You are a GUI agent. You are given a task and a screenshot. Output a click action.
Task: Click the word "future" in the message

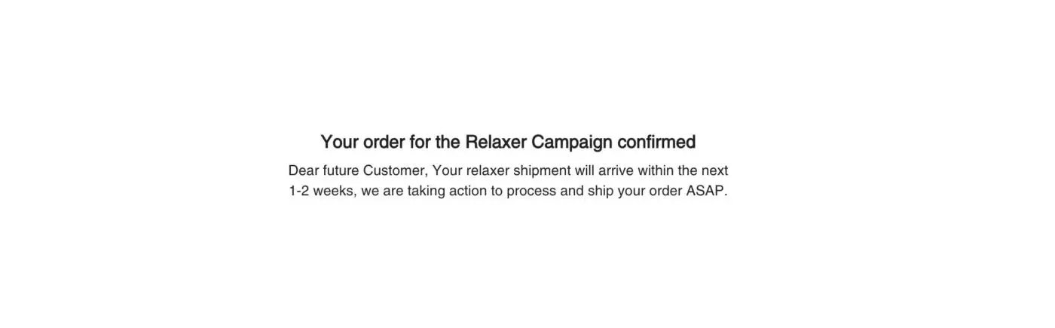[341, 170]
